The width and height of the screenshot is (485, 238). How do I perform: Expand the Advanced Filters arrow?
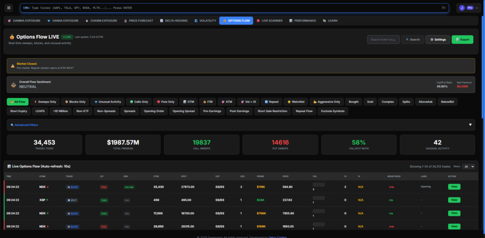pyautogui.click(x=470, y=125)
